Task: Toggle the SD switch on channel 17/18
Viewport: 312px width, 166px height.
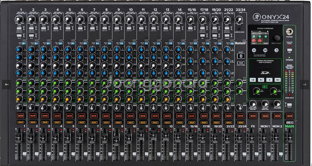Action: 202,35
